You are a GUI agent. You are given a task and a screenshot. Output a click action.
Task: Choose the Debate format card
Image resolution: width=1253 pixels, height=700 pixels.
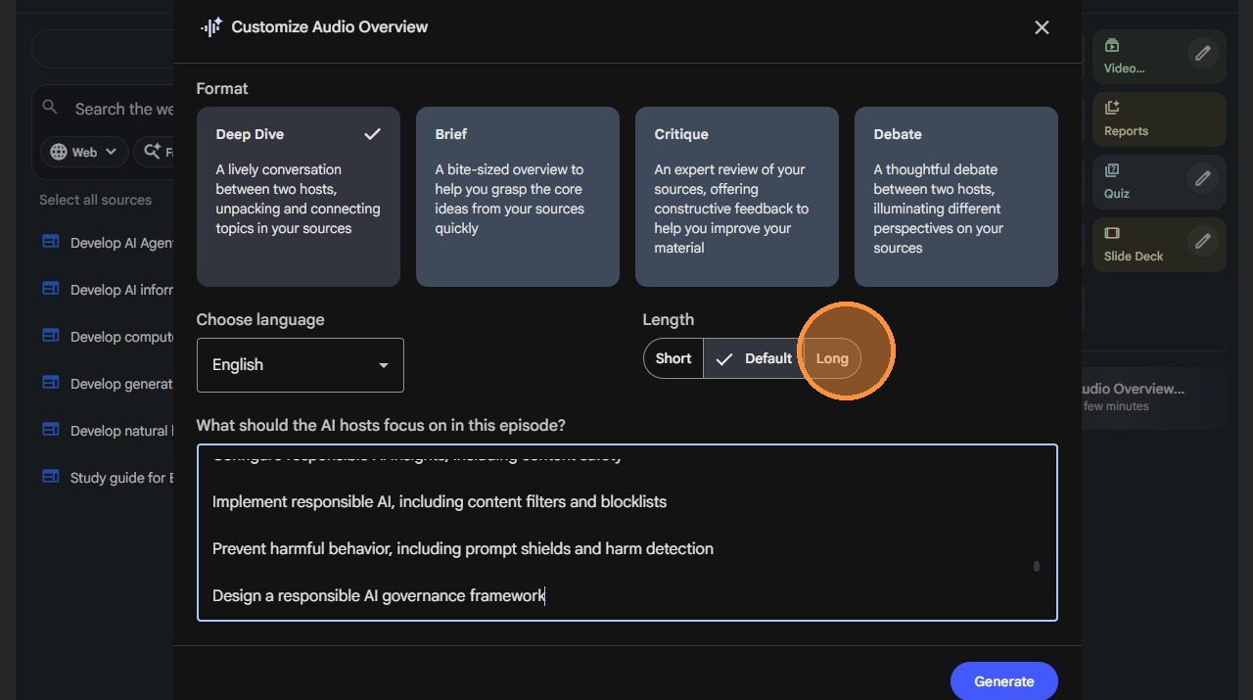click(x=955, y=197)
